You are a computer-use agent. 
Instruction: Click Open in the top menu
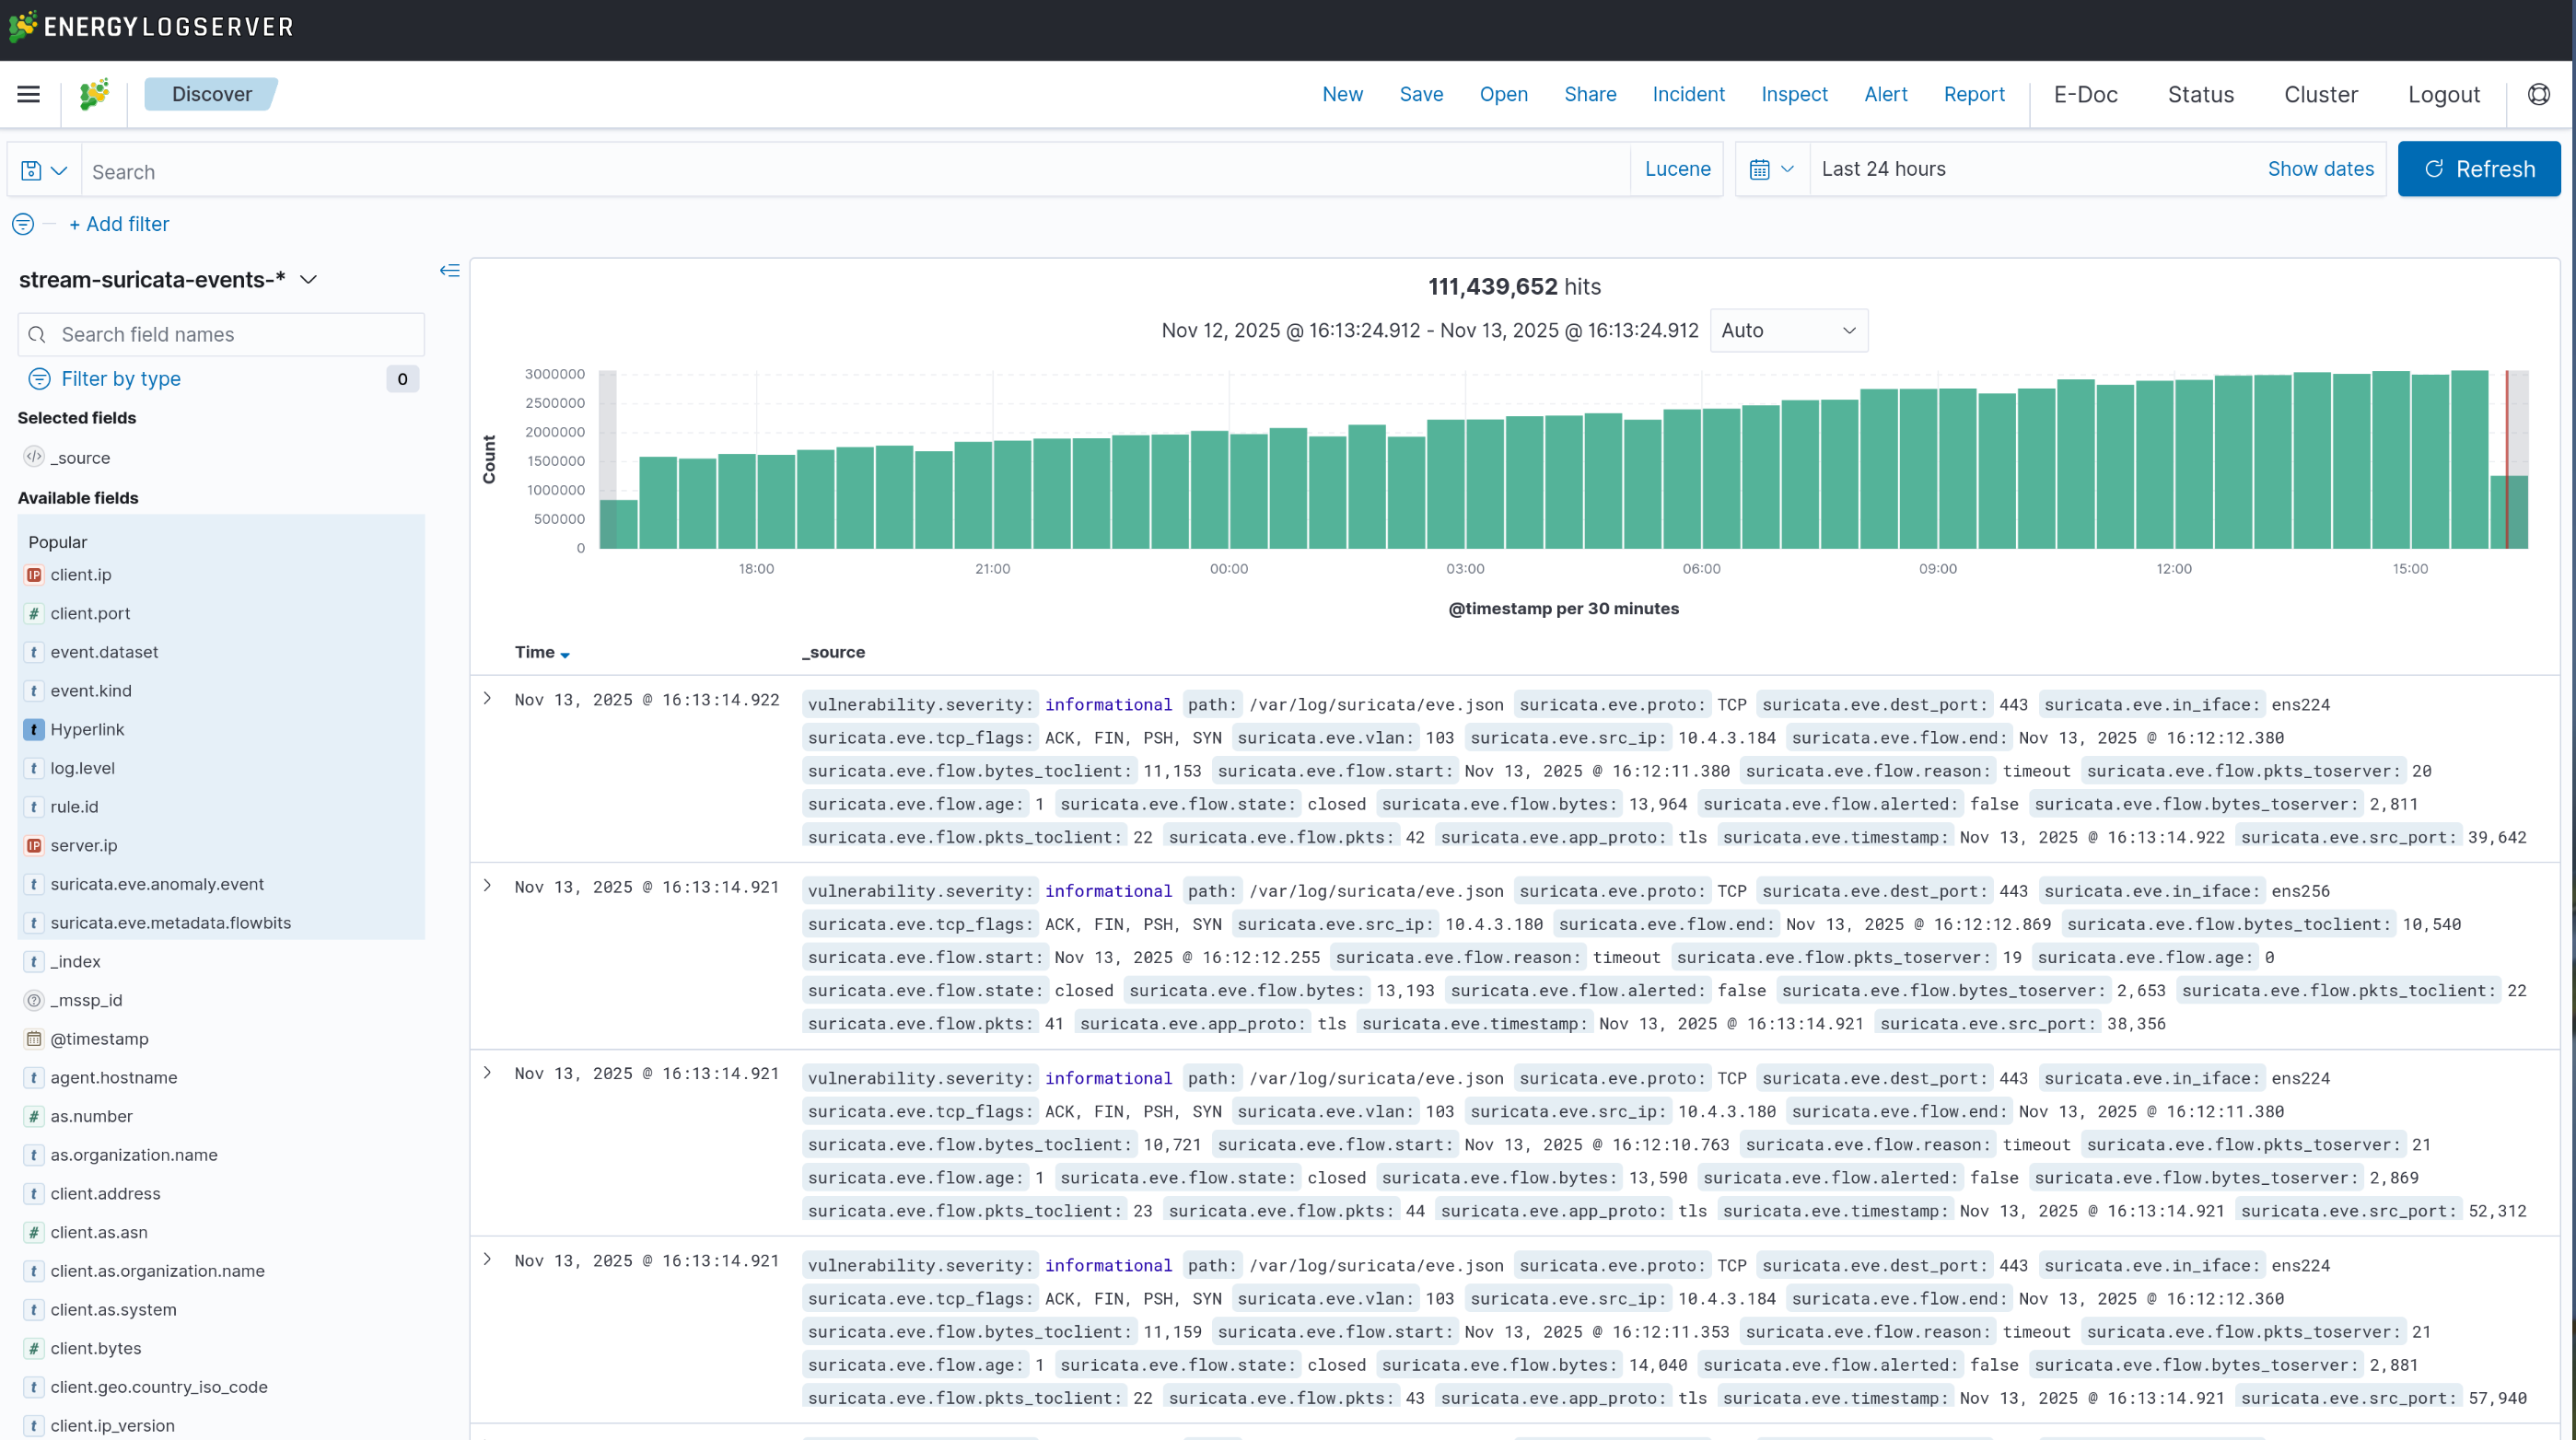(x=1503, y=94)
